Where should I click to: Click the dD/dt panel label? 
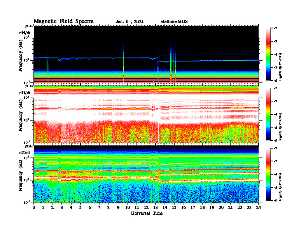pyautogui.click(x=25, y=93)
